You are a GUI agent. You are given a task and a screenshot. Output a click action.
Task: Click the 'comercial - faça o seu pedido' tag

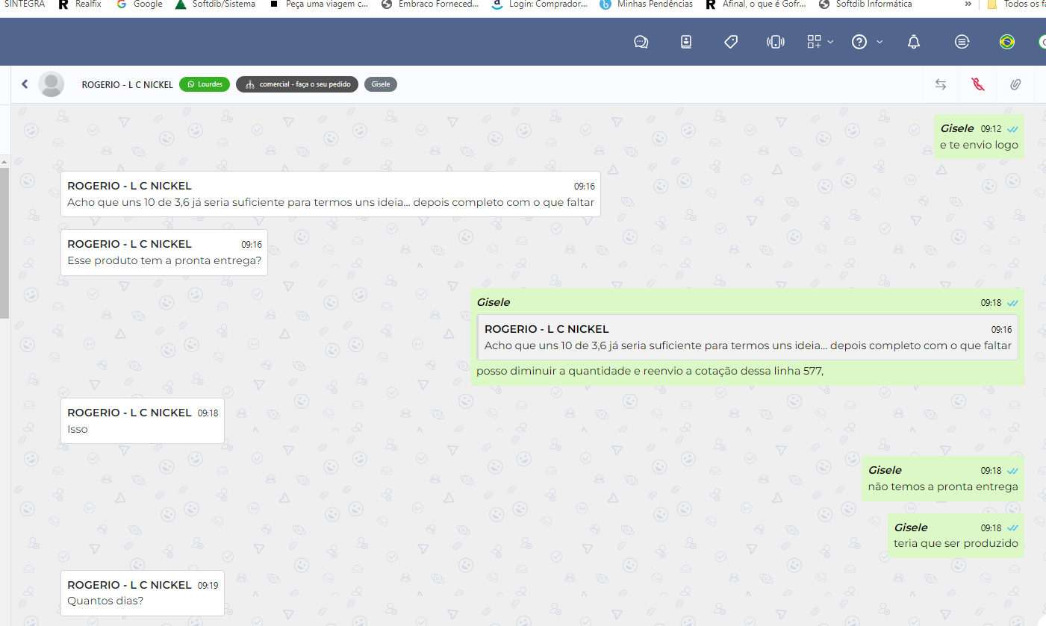pos(297,84)
